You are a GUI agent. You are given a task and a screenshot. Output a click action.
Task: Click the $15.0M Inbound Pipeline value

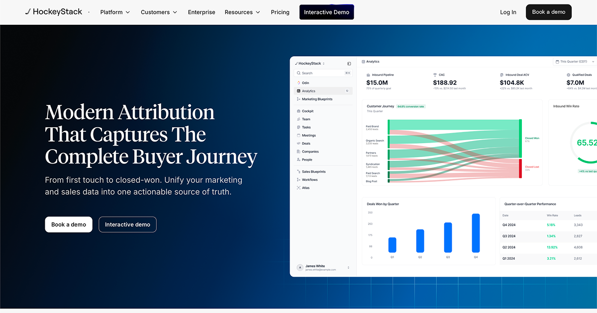tap(377, 82)
